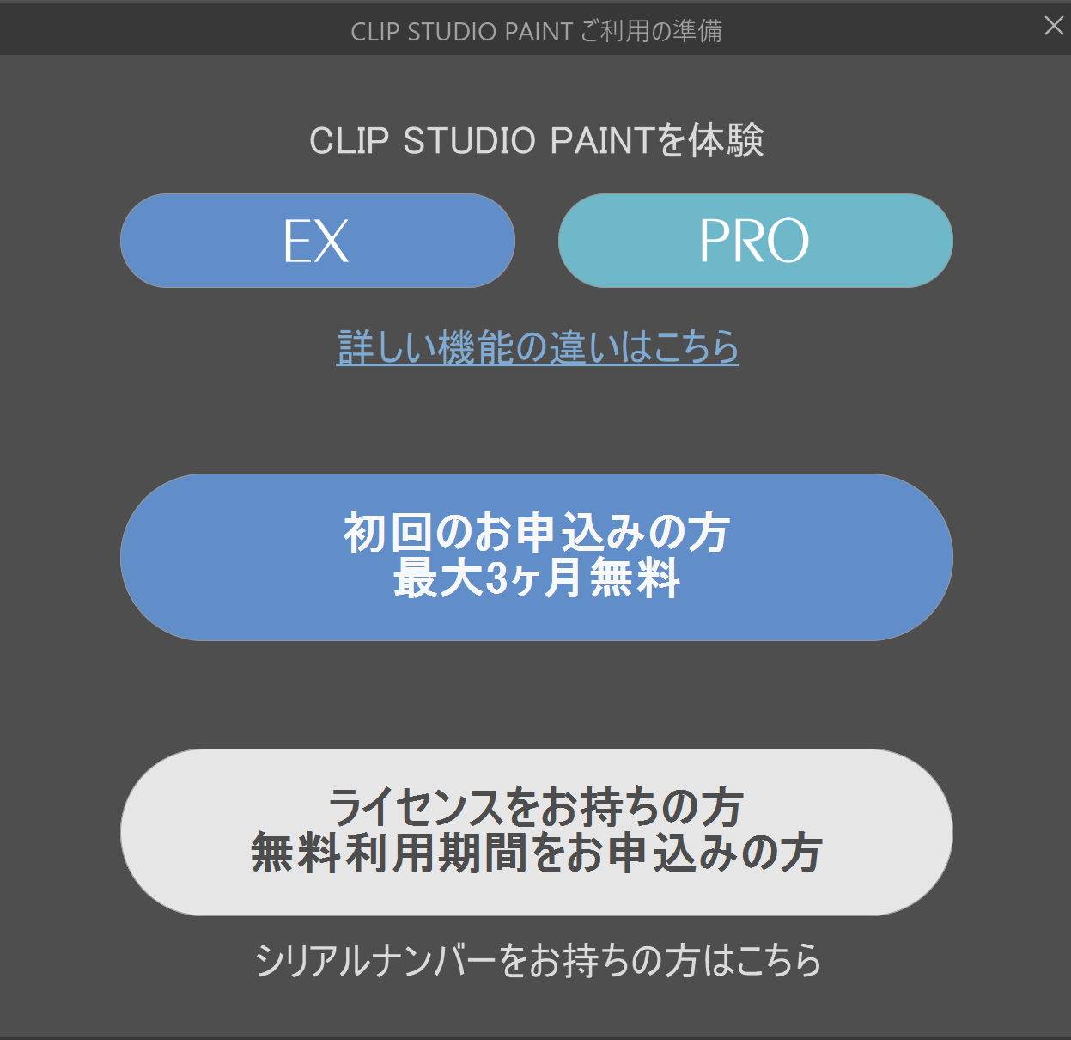The image size is (1071, 1040).
Task: Select the PRO edition trial button
Action: tap(756, 241)
